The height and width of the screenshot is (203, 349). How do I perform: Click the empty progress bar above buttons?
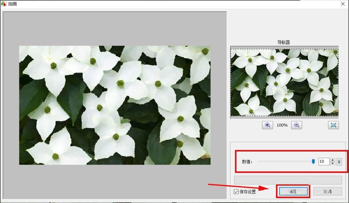(x=288, y=180)
